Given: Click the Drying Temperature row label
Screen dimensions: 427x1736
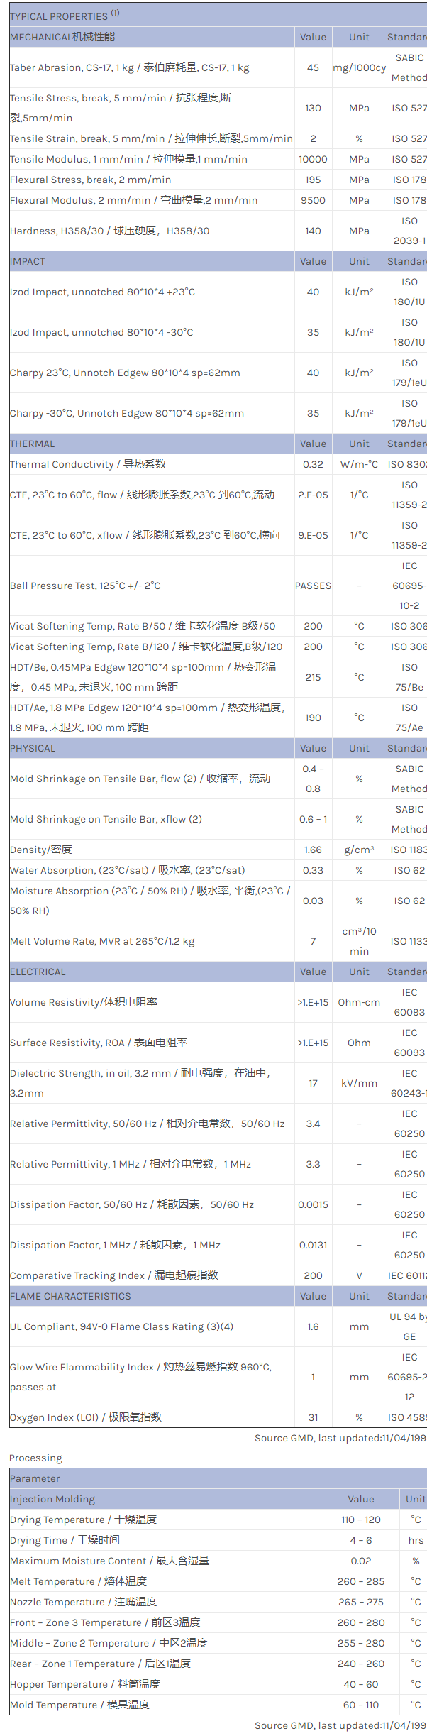Looking at the screenshot, I should click(83, 1520).
